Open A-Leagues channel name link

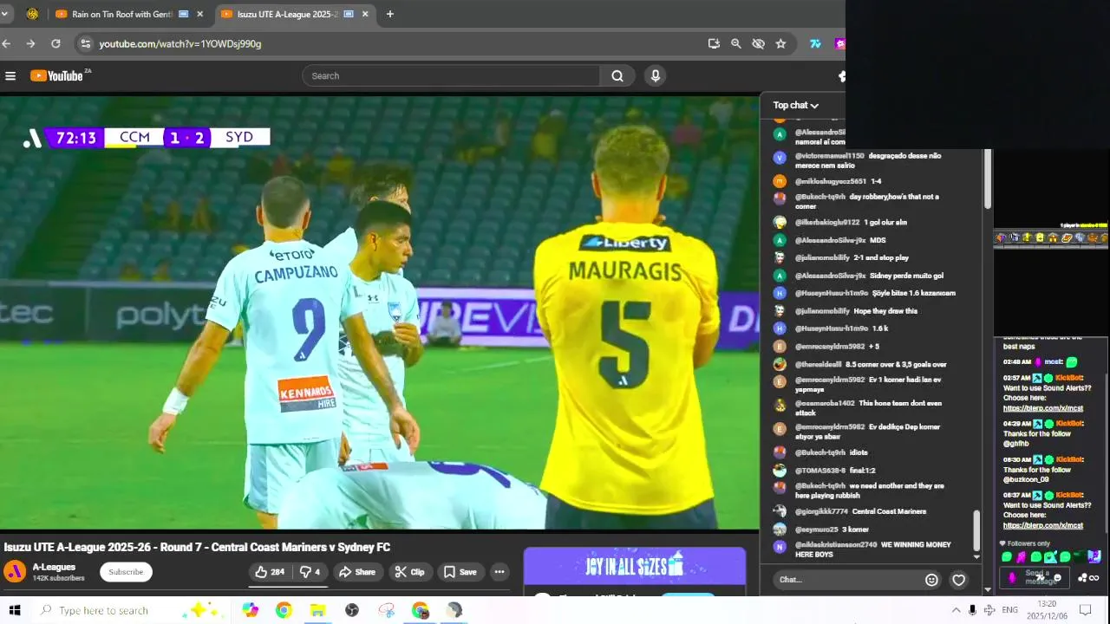54,567
